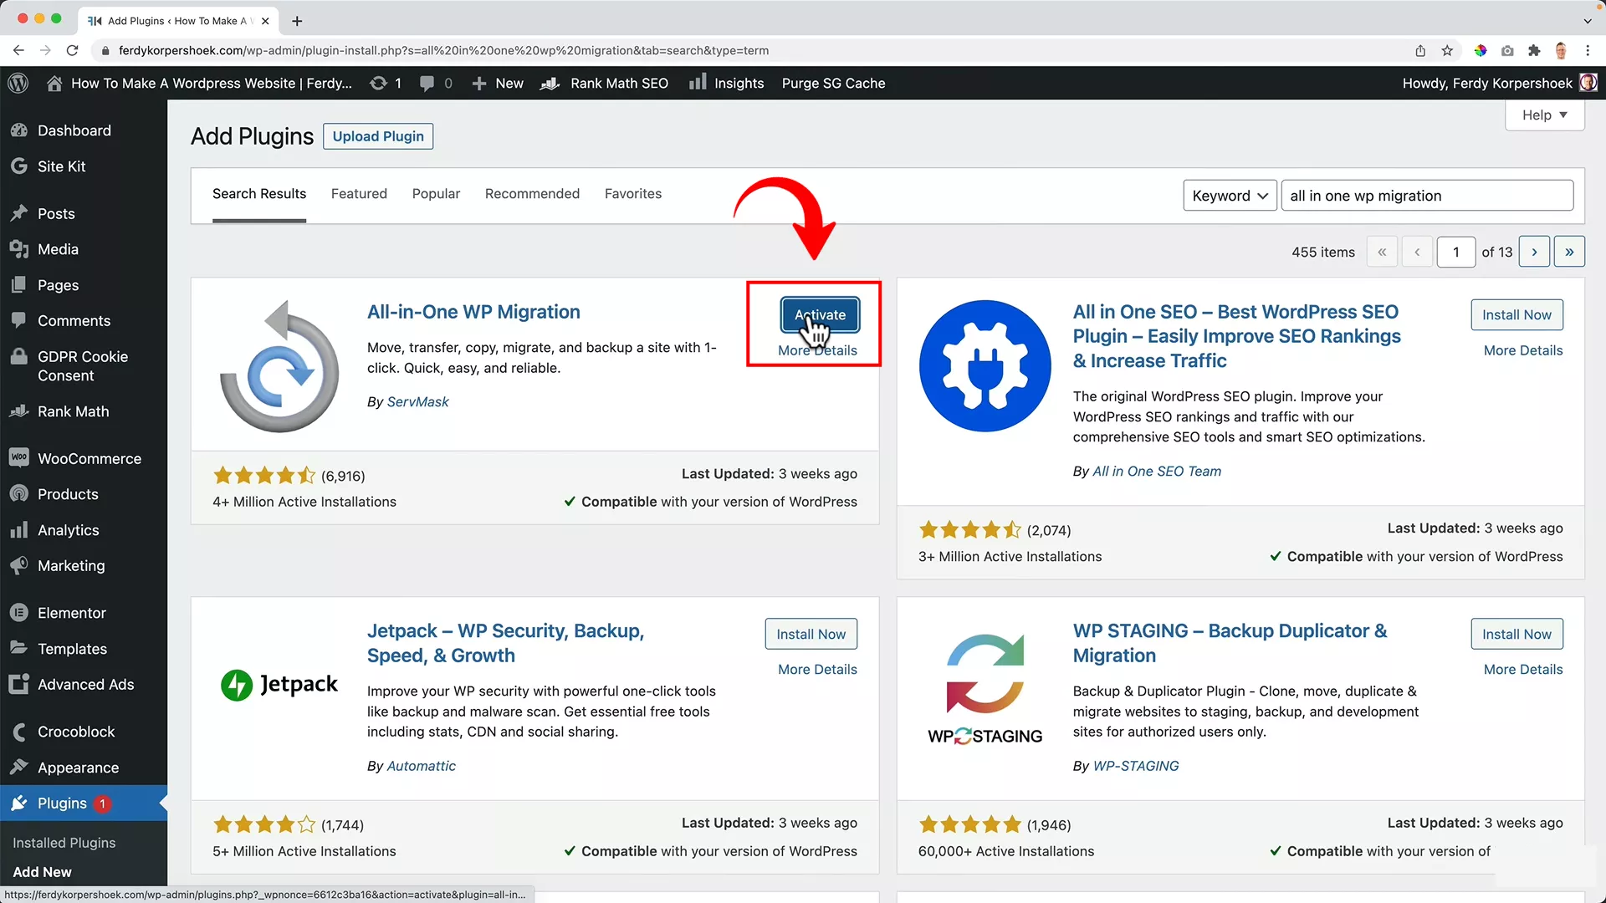This screenshot has height=903, width=1606.
Task: Go to Installed Plugins submenu
Action: coord(64,843)
